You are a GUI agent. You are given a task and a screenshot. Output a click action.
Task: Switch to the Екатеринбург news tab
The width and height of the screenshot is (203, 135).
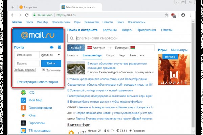[x=92, y=55]
